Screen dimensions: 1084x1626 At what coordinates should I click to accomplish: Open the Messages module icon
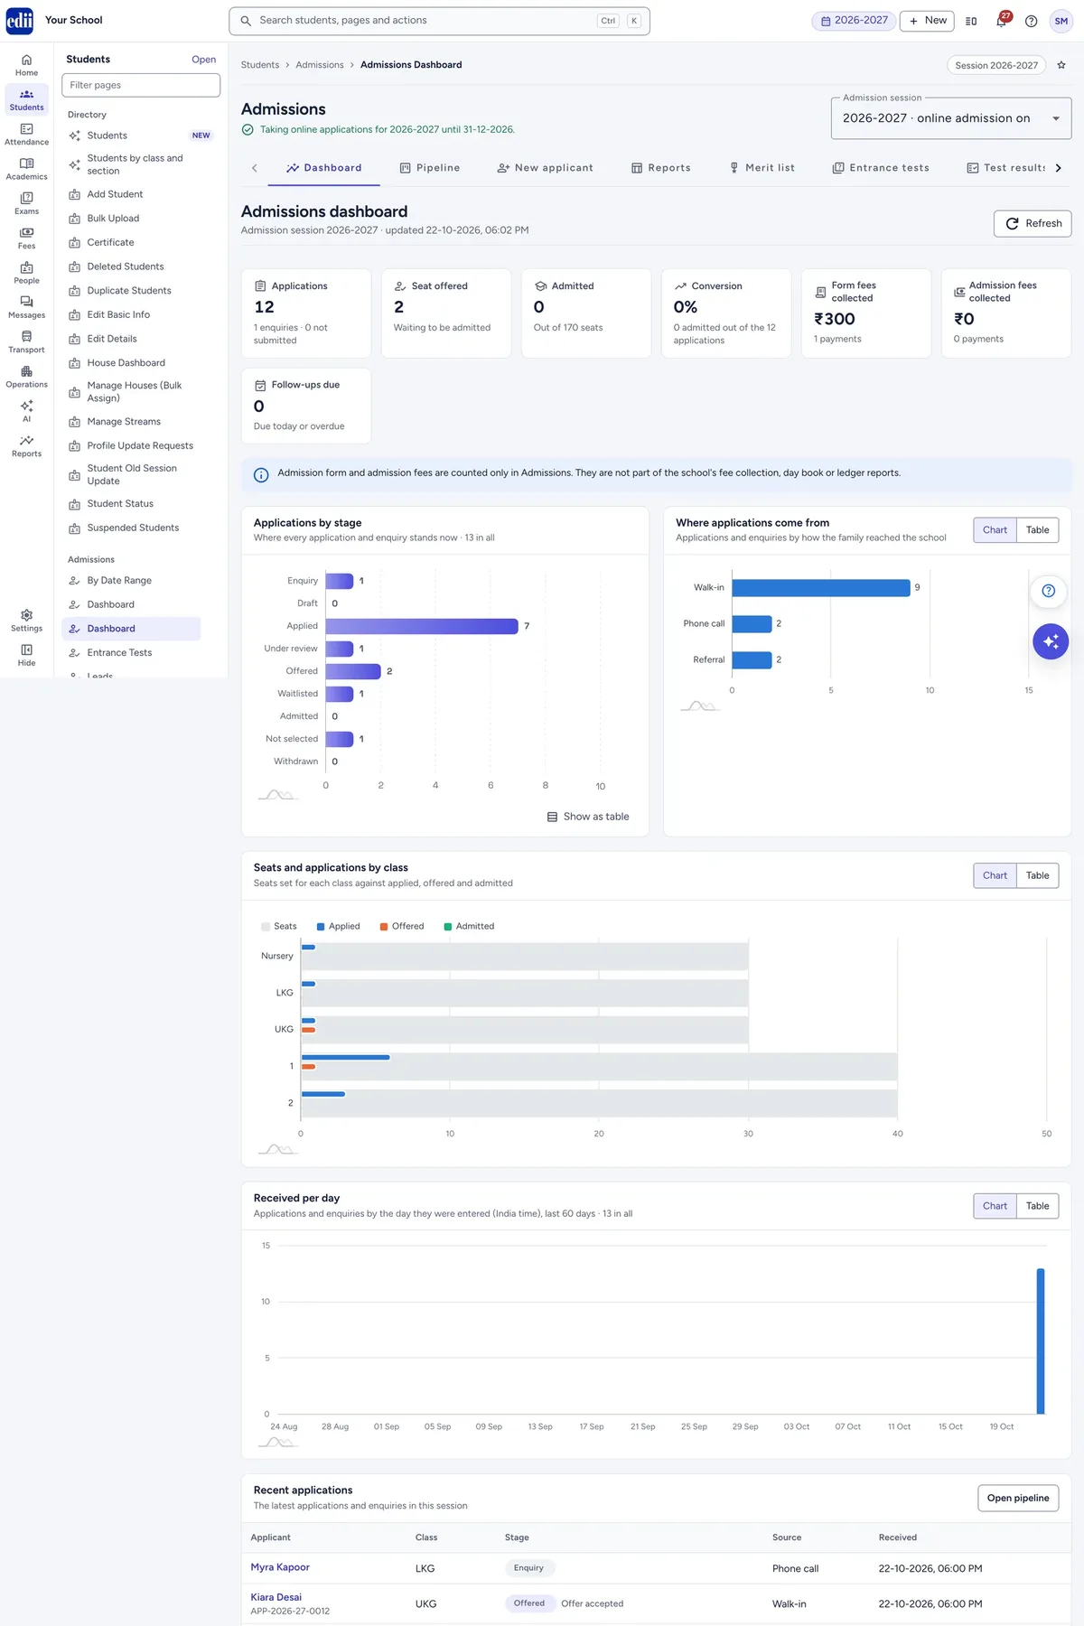pos(26,307)
